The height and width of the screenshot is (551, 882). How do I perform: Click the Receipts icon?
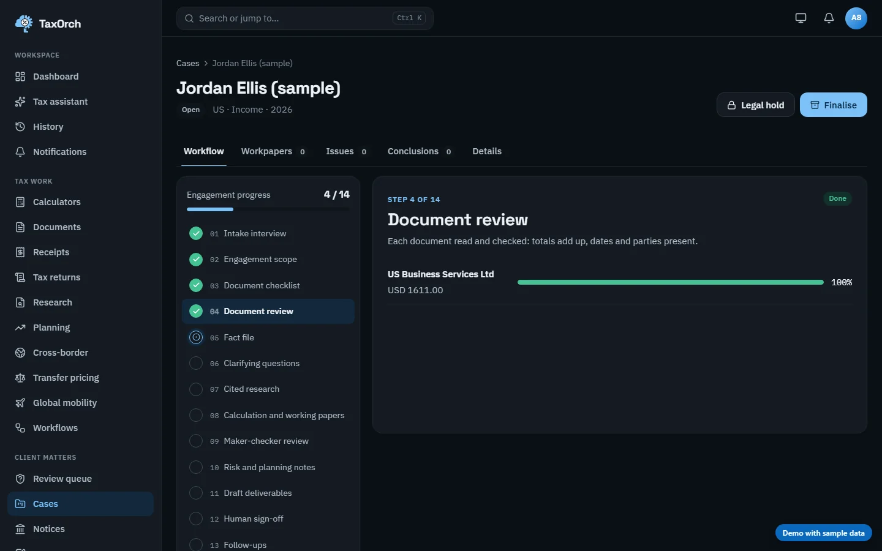click(x=20, y=252)
